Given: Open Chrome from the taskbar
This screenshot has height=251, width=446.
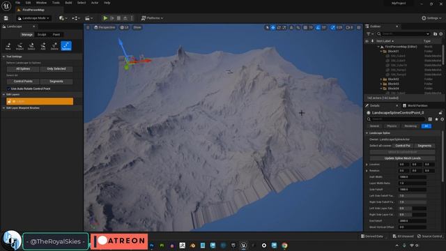Looking at the screenshot, I should pos(284,245).
